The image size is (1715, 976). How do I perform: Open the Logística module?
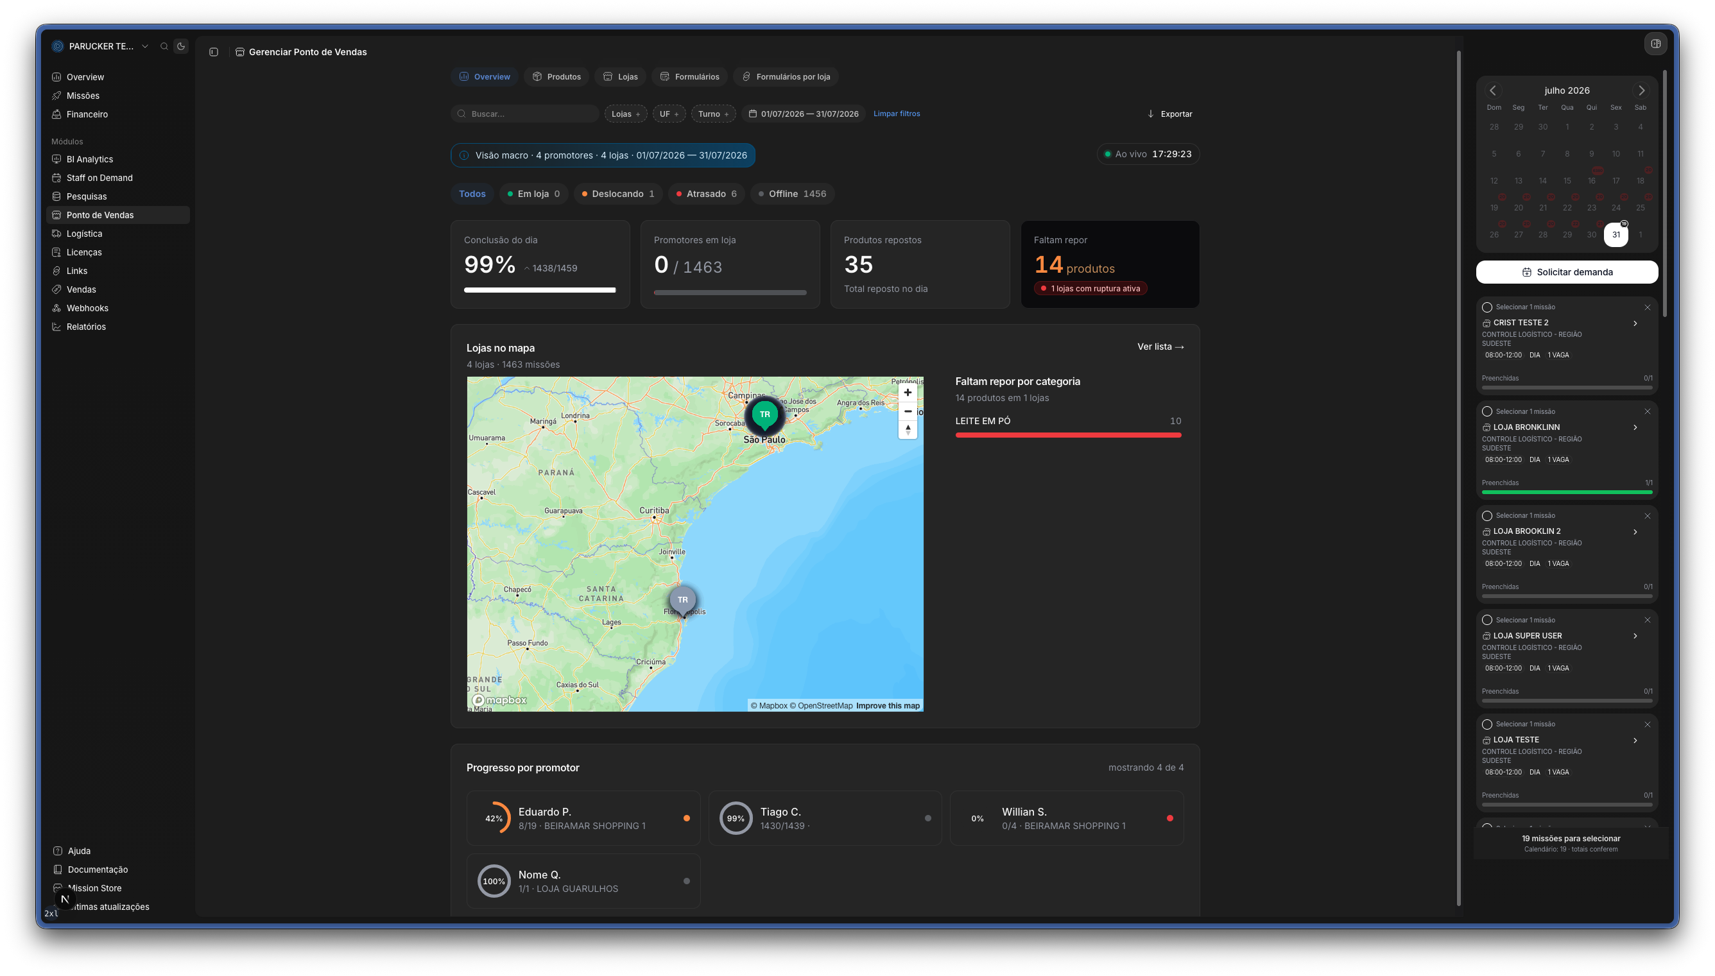pos(118,234)
